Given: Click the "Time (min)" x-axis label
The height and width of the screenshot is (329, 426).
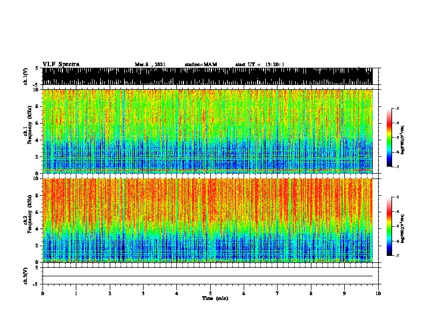Looking at the screenshot, I should [215, 298].
